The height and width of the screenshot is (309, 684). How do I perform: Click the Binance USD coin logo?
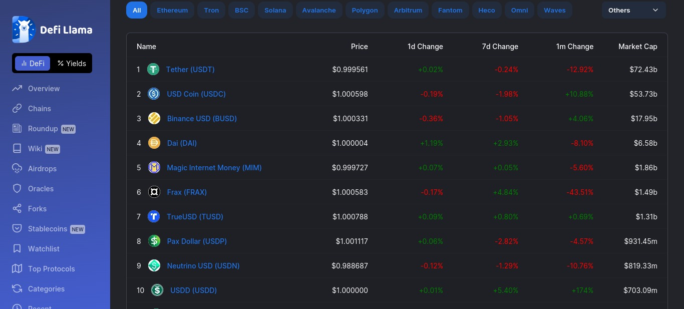point(154,118)
